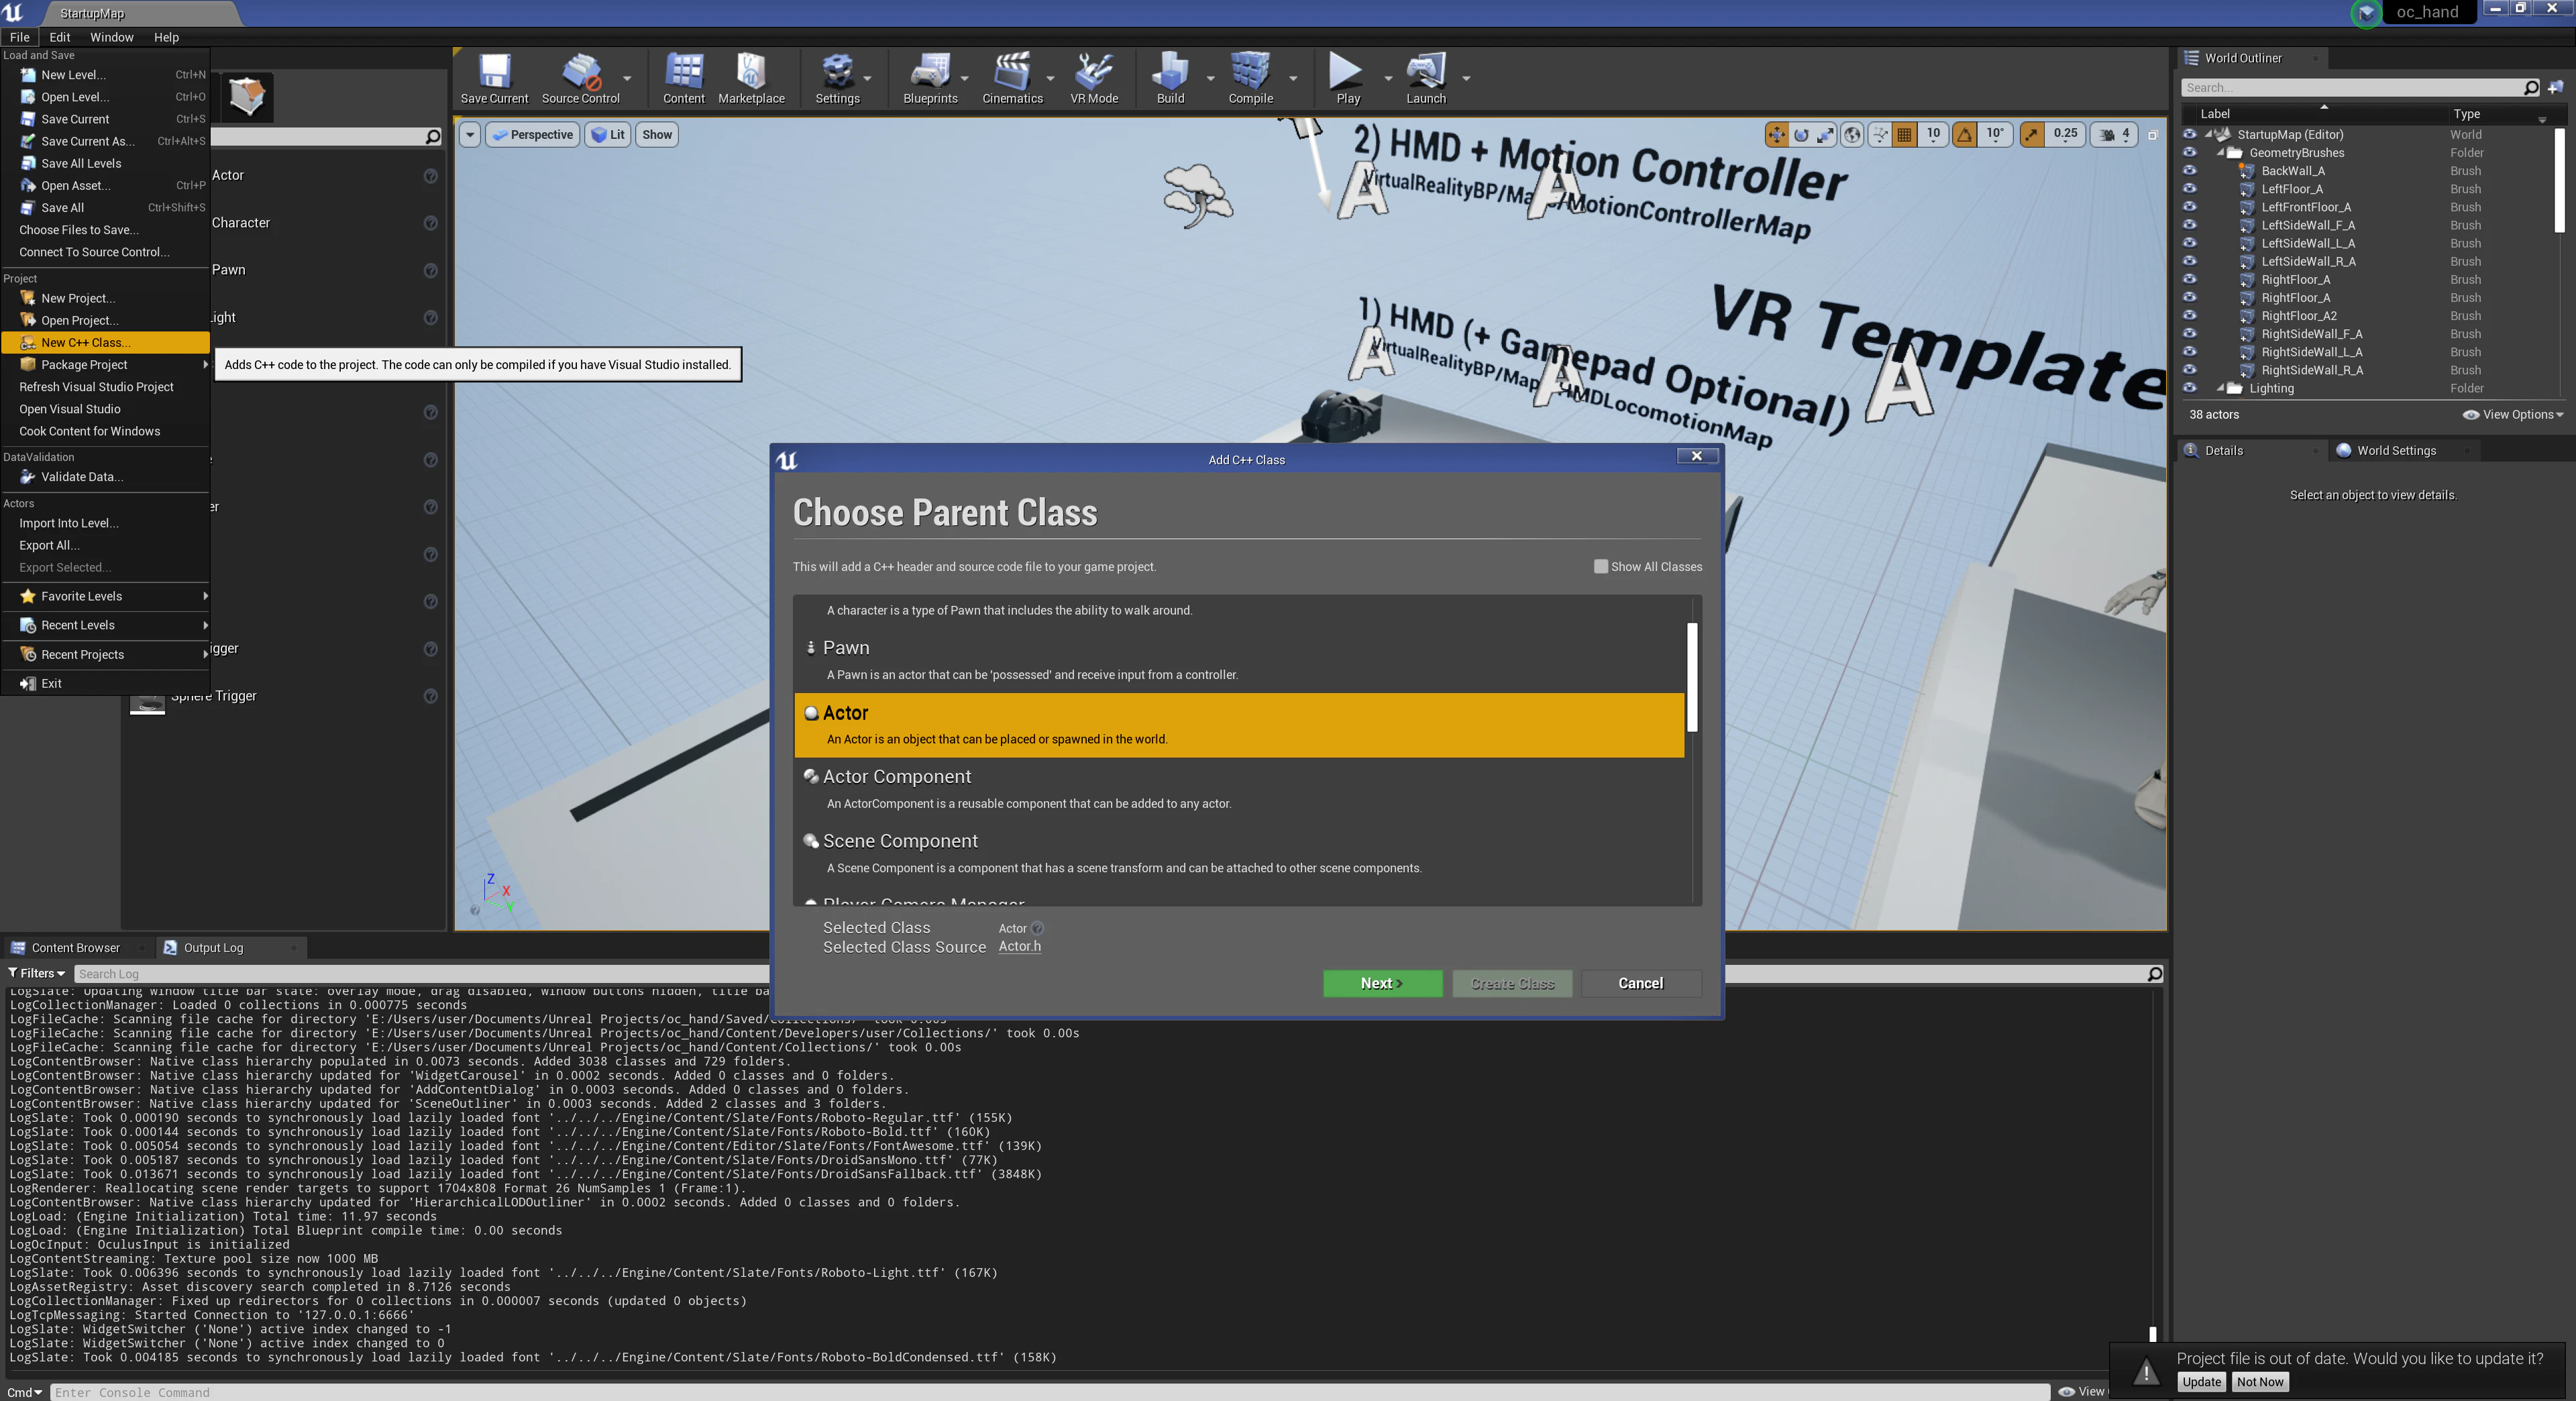
Task: Open the Edit menu
Action: 60,37
